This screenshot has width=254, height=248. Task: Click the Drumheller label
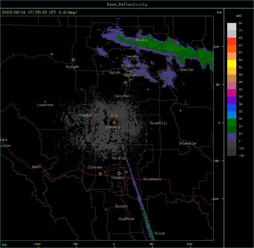click(x=188, y=143)
